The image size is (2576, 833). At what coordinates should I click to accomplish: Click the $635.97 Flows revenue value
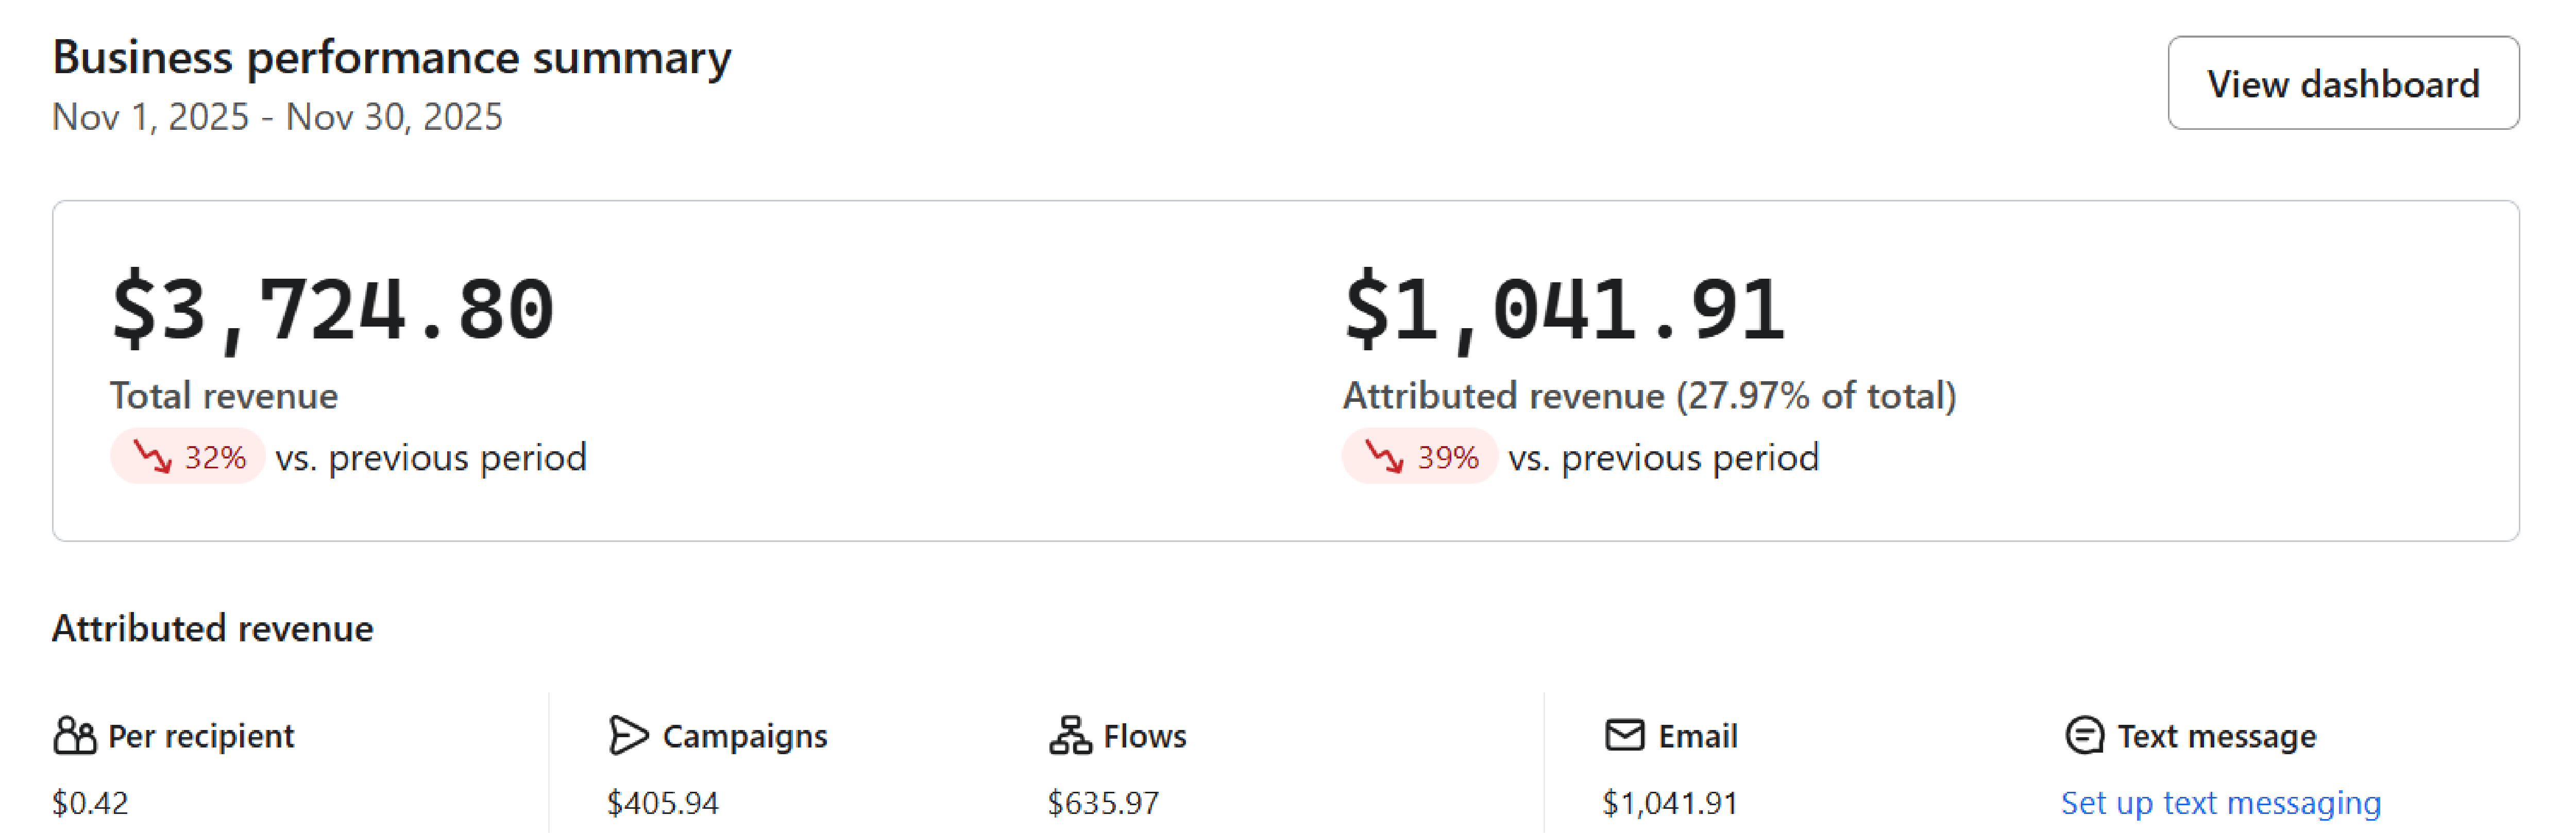click(x=1103, y=802)
